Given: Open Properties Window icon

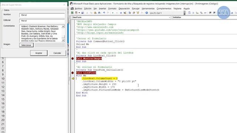Looking at the screenshot, I should 134,13.
